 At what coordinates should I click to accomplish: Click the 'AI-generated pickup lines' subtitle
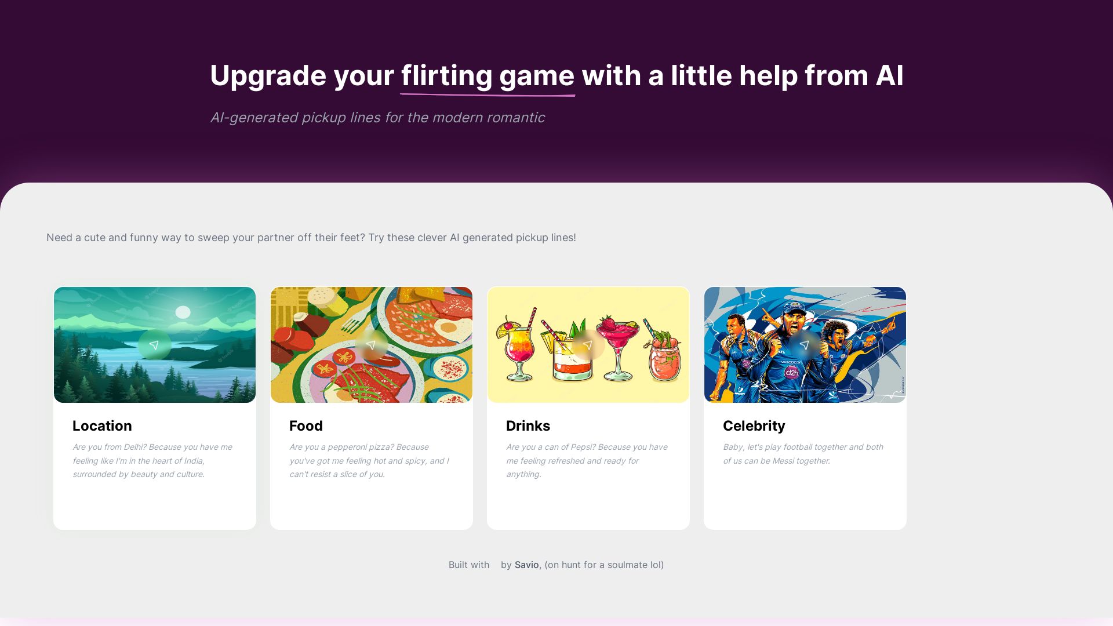tap(377, 117)
